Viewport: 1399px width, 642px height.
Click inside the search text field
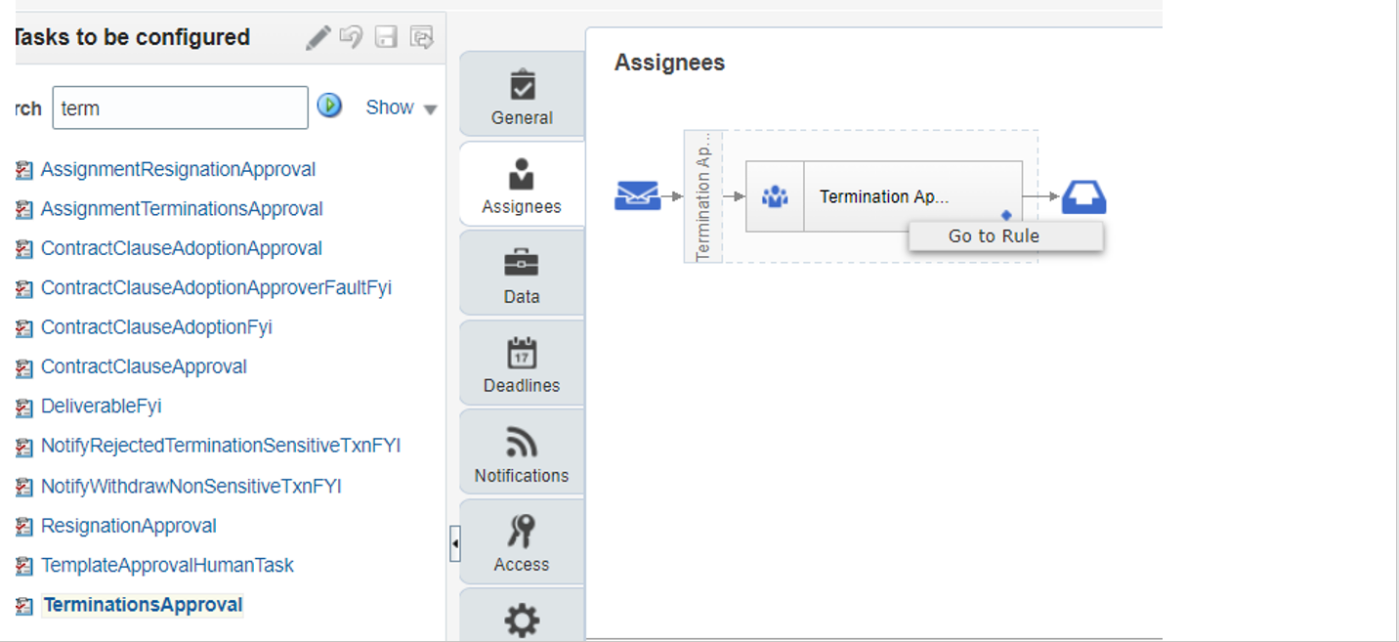[x=180, y=107]
